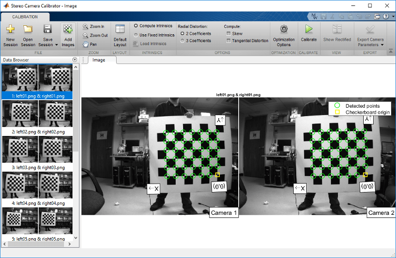Viewport: 396px width, 258px height.
Task: Choose 2 Coefficients radial distortion
Action: (x=196, y=34)
